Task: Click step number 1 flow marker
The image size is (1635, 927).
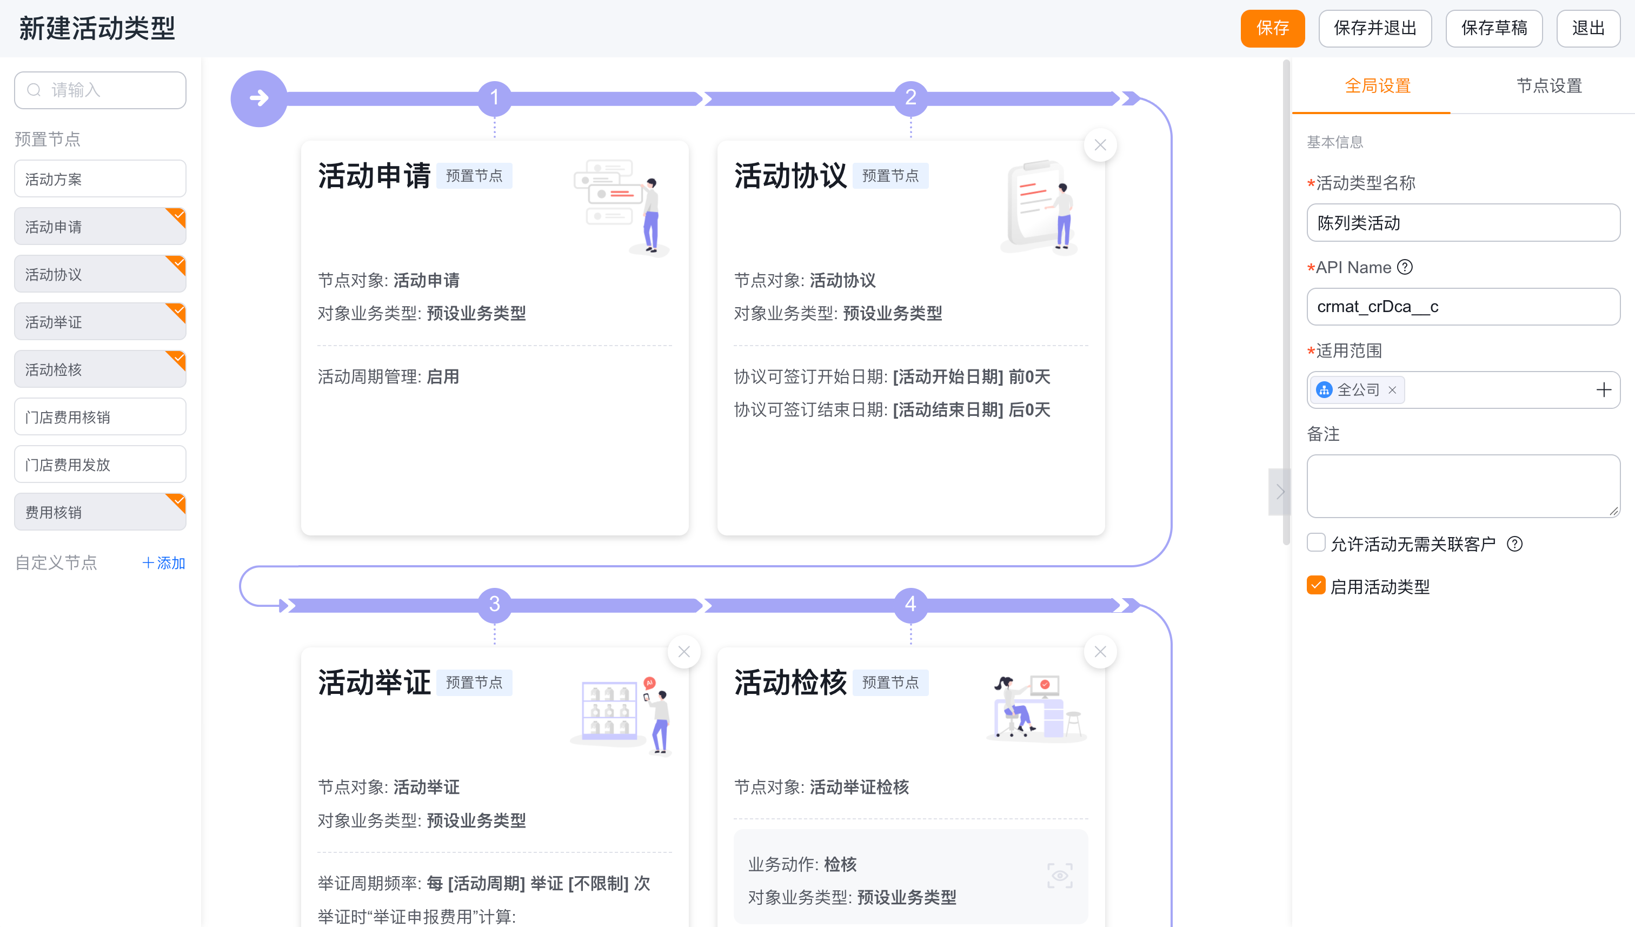Action: [495, 98]
